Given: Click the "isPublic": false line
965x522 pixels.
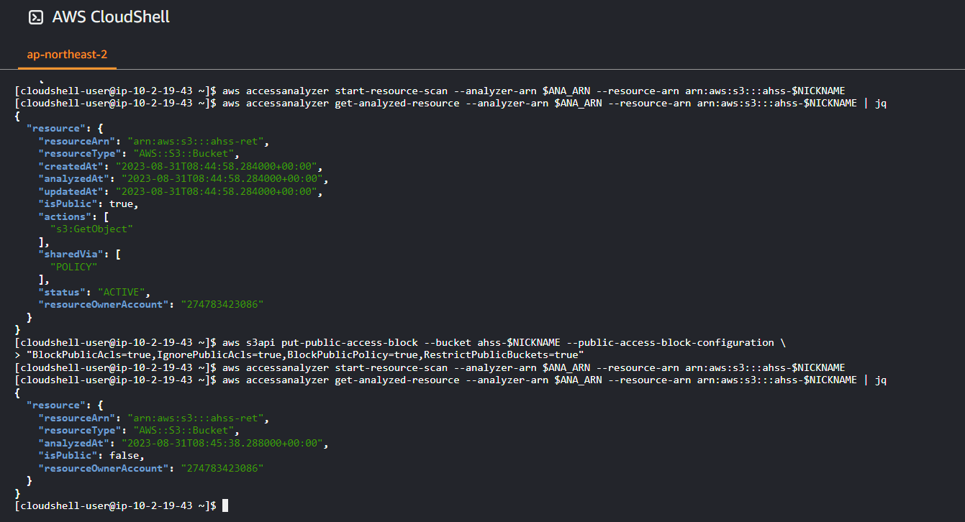Looking at the screenshot, I should tap(91, 455).
